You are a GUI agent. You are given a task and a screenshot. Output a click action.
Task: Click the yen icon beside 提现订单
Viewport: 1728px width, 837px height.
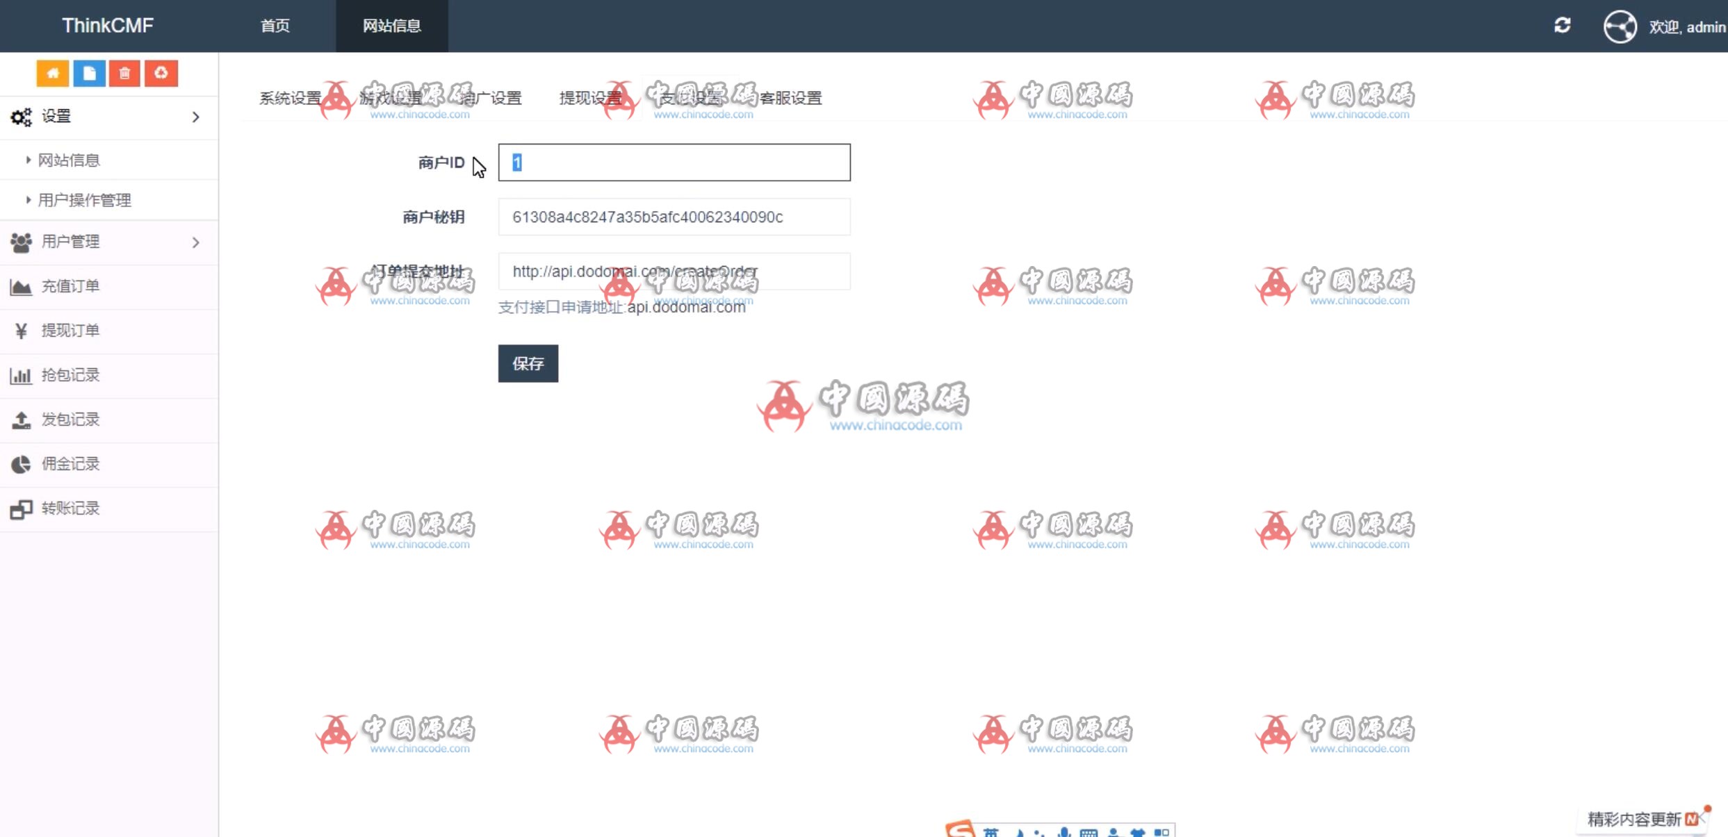21,331
